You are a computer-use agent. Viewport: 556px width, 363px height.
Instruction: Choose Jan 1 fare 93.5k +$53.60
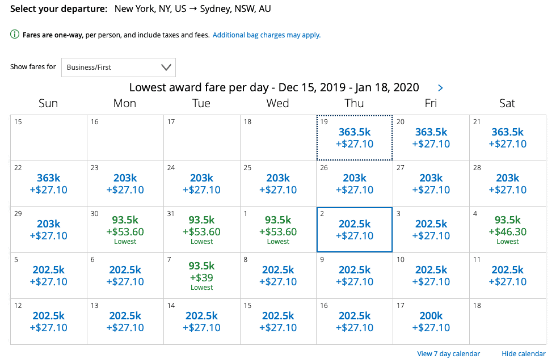(x=279, y=230)
